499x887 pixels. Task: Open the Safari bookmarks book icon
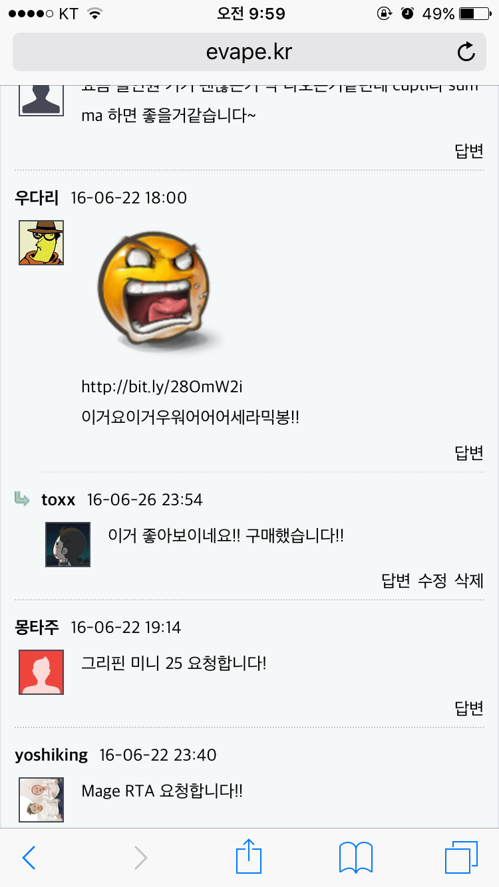[356, 858]
